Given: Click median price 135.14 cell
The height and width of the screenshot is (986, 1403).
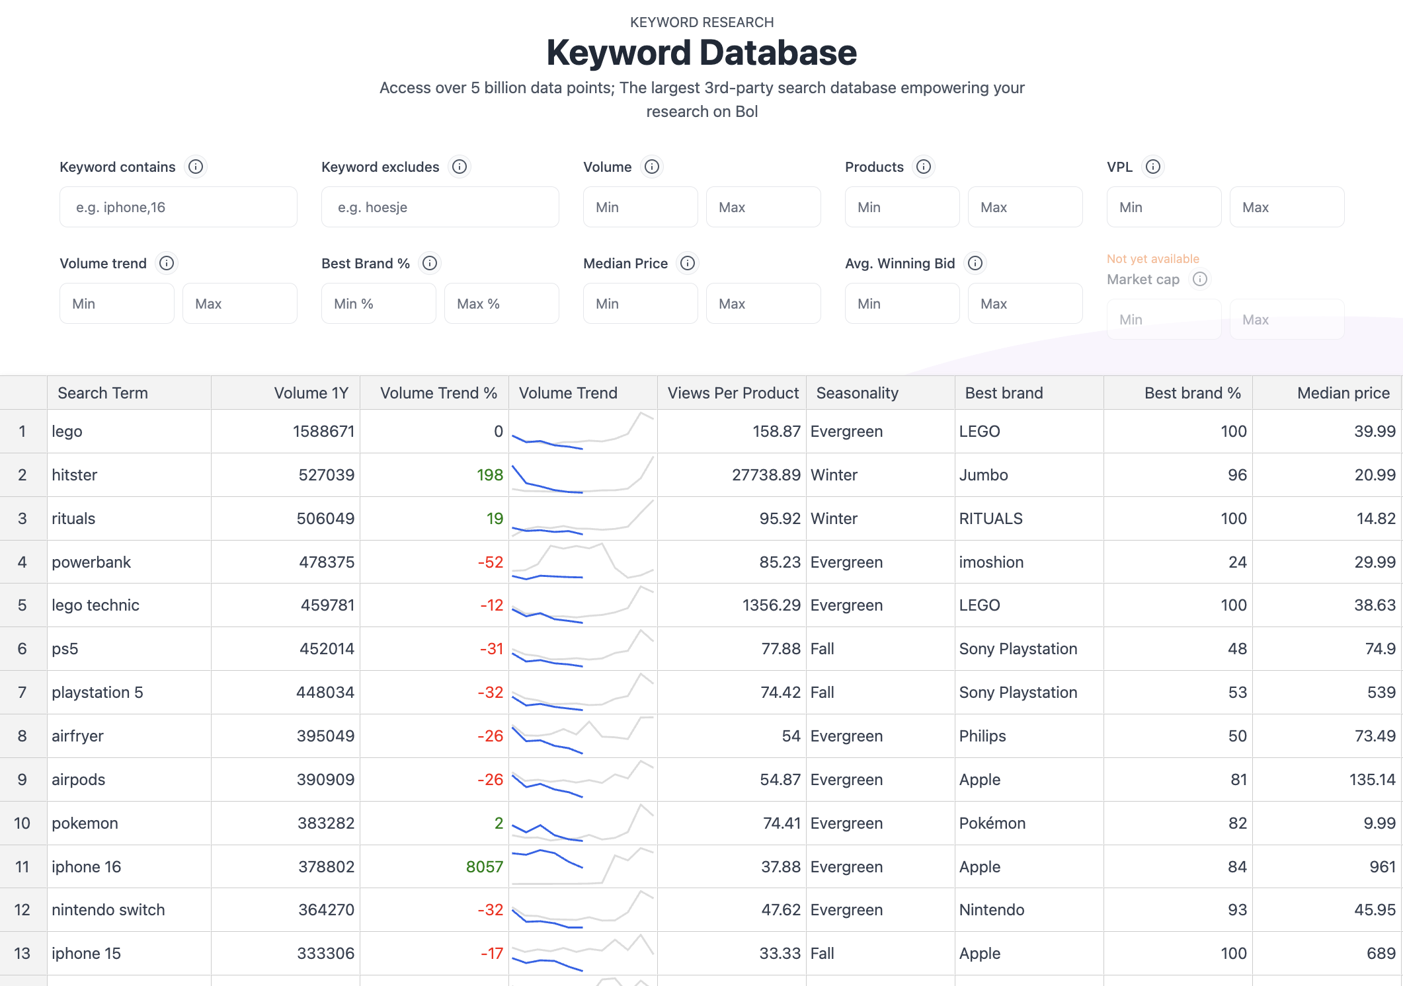Looking at the screenshot, I should (1327, 780).
